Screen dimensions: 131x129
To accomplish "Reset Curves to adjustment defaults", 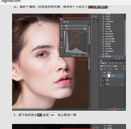I will [80, 56].
